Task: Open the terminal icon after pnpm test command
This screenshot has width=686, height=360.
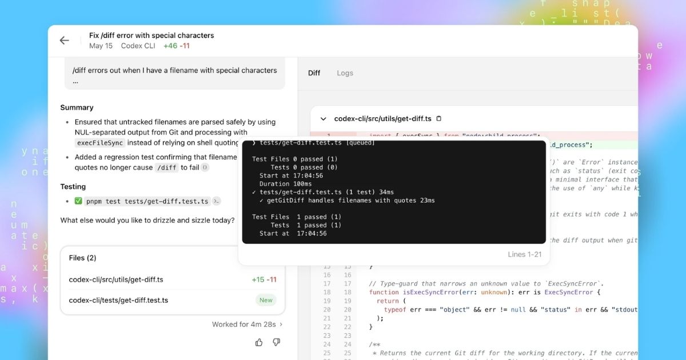Action: point(217,201)
